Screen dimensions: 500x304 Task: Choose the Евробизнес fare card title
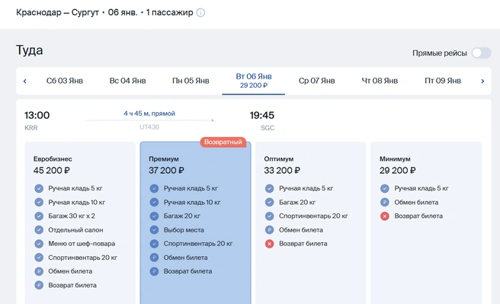(x=53, y=159)
